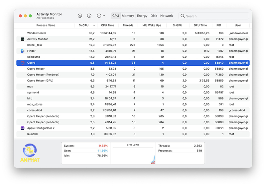Toggle the % CPU sort direction arrow
The image size is (266, 186).
(94, 25)
